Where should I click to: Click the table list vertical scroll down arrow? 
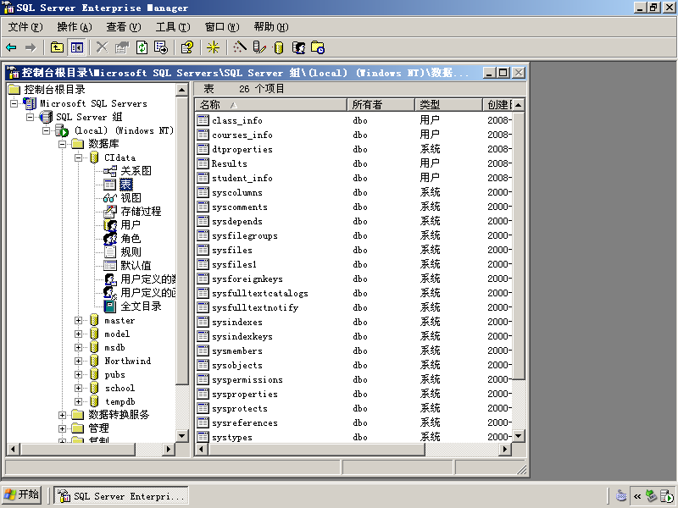519,436
